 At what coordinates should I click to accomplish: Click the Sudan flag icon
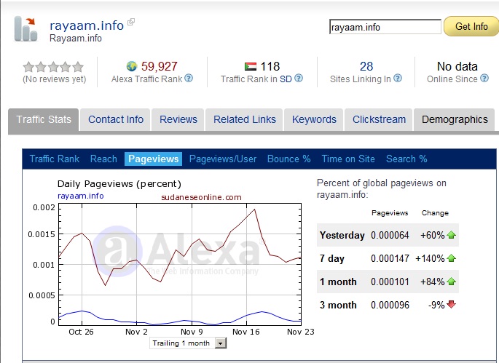coord(251,66)
